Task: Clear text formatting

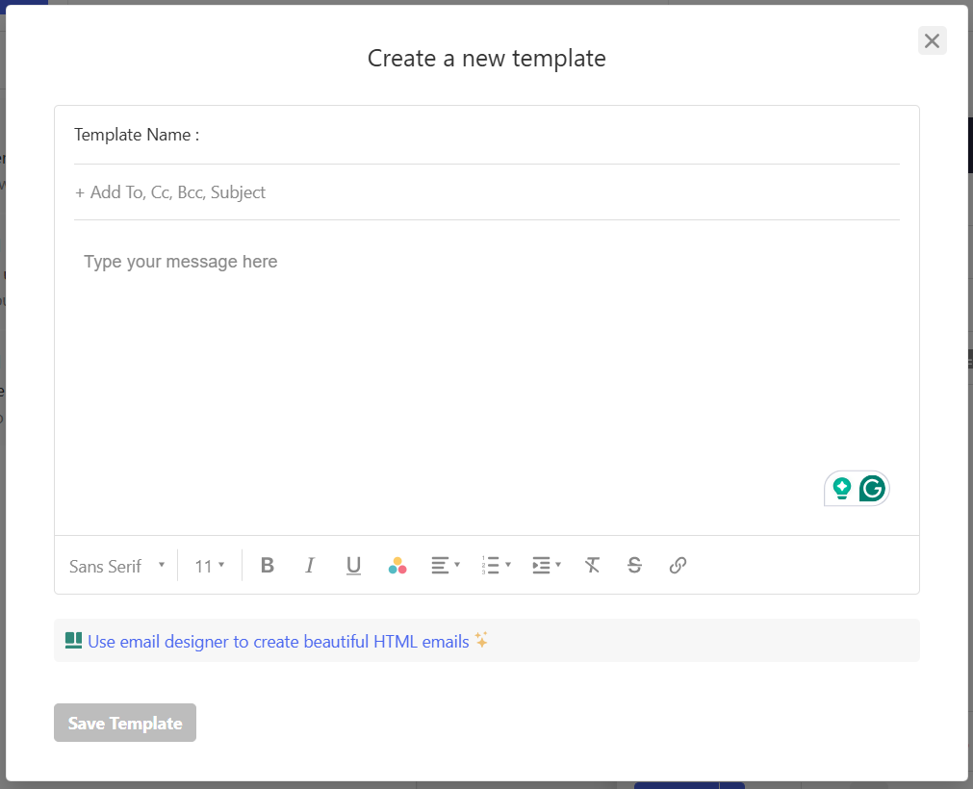Action: pyautogui.click(x=592, y=565)
